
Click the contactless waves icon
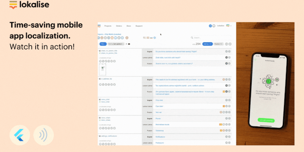coord(43,135)
